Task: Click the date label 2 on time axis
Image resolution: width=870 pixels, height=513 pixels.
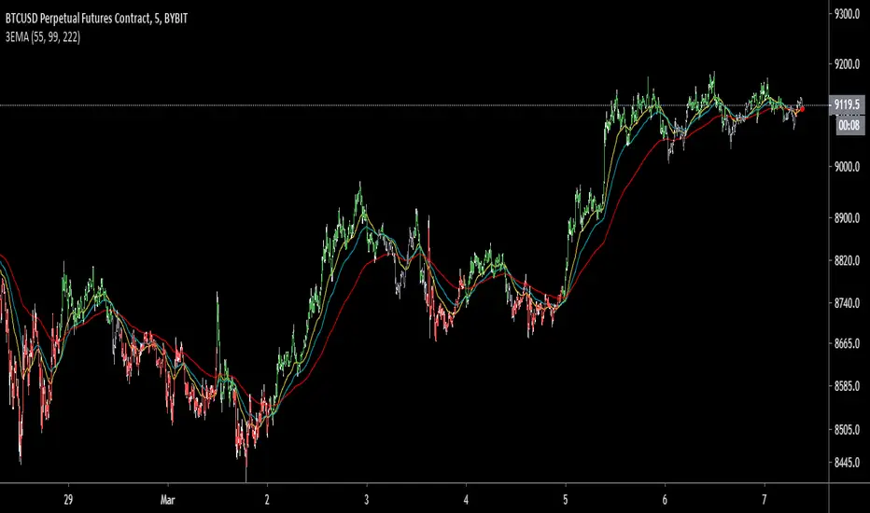Action: (267, 500)
